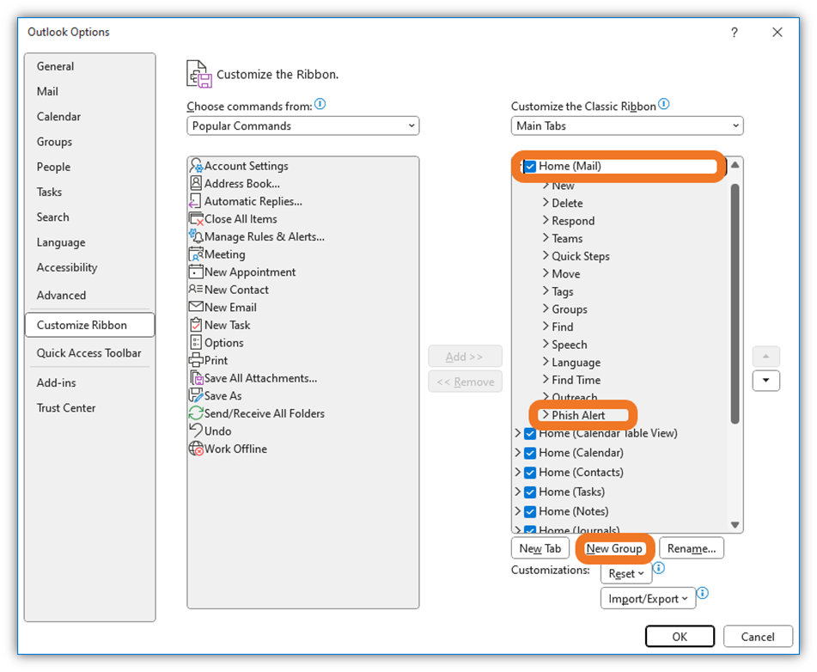Click the ribbon list scroll up arrow

735,165
